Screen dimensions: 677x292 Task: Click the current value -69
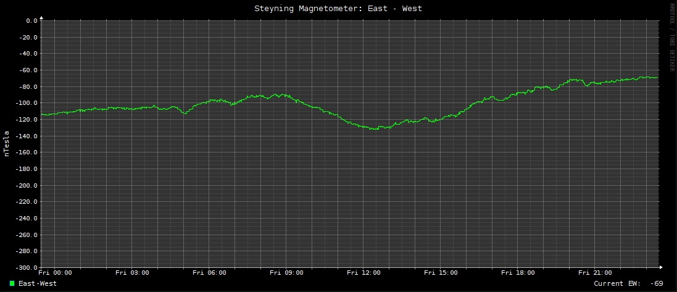coord(656,283)
